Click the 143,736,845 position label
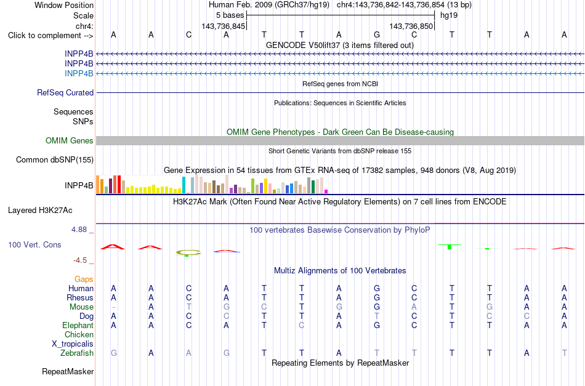 point(223,26)
